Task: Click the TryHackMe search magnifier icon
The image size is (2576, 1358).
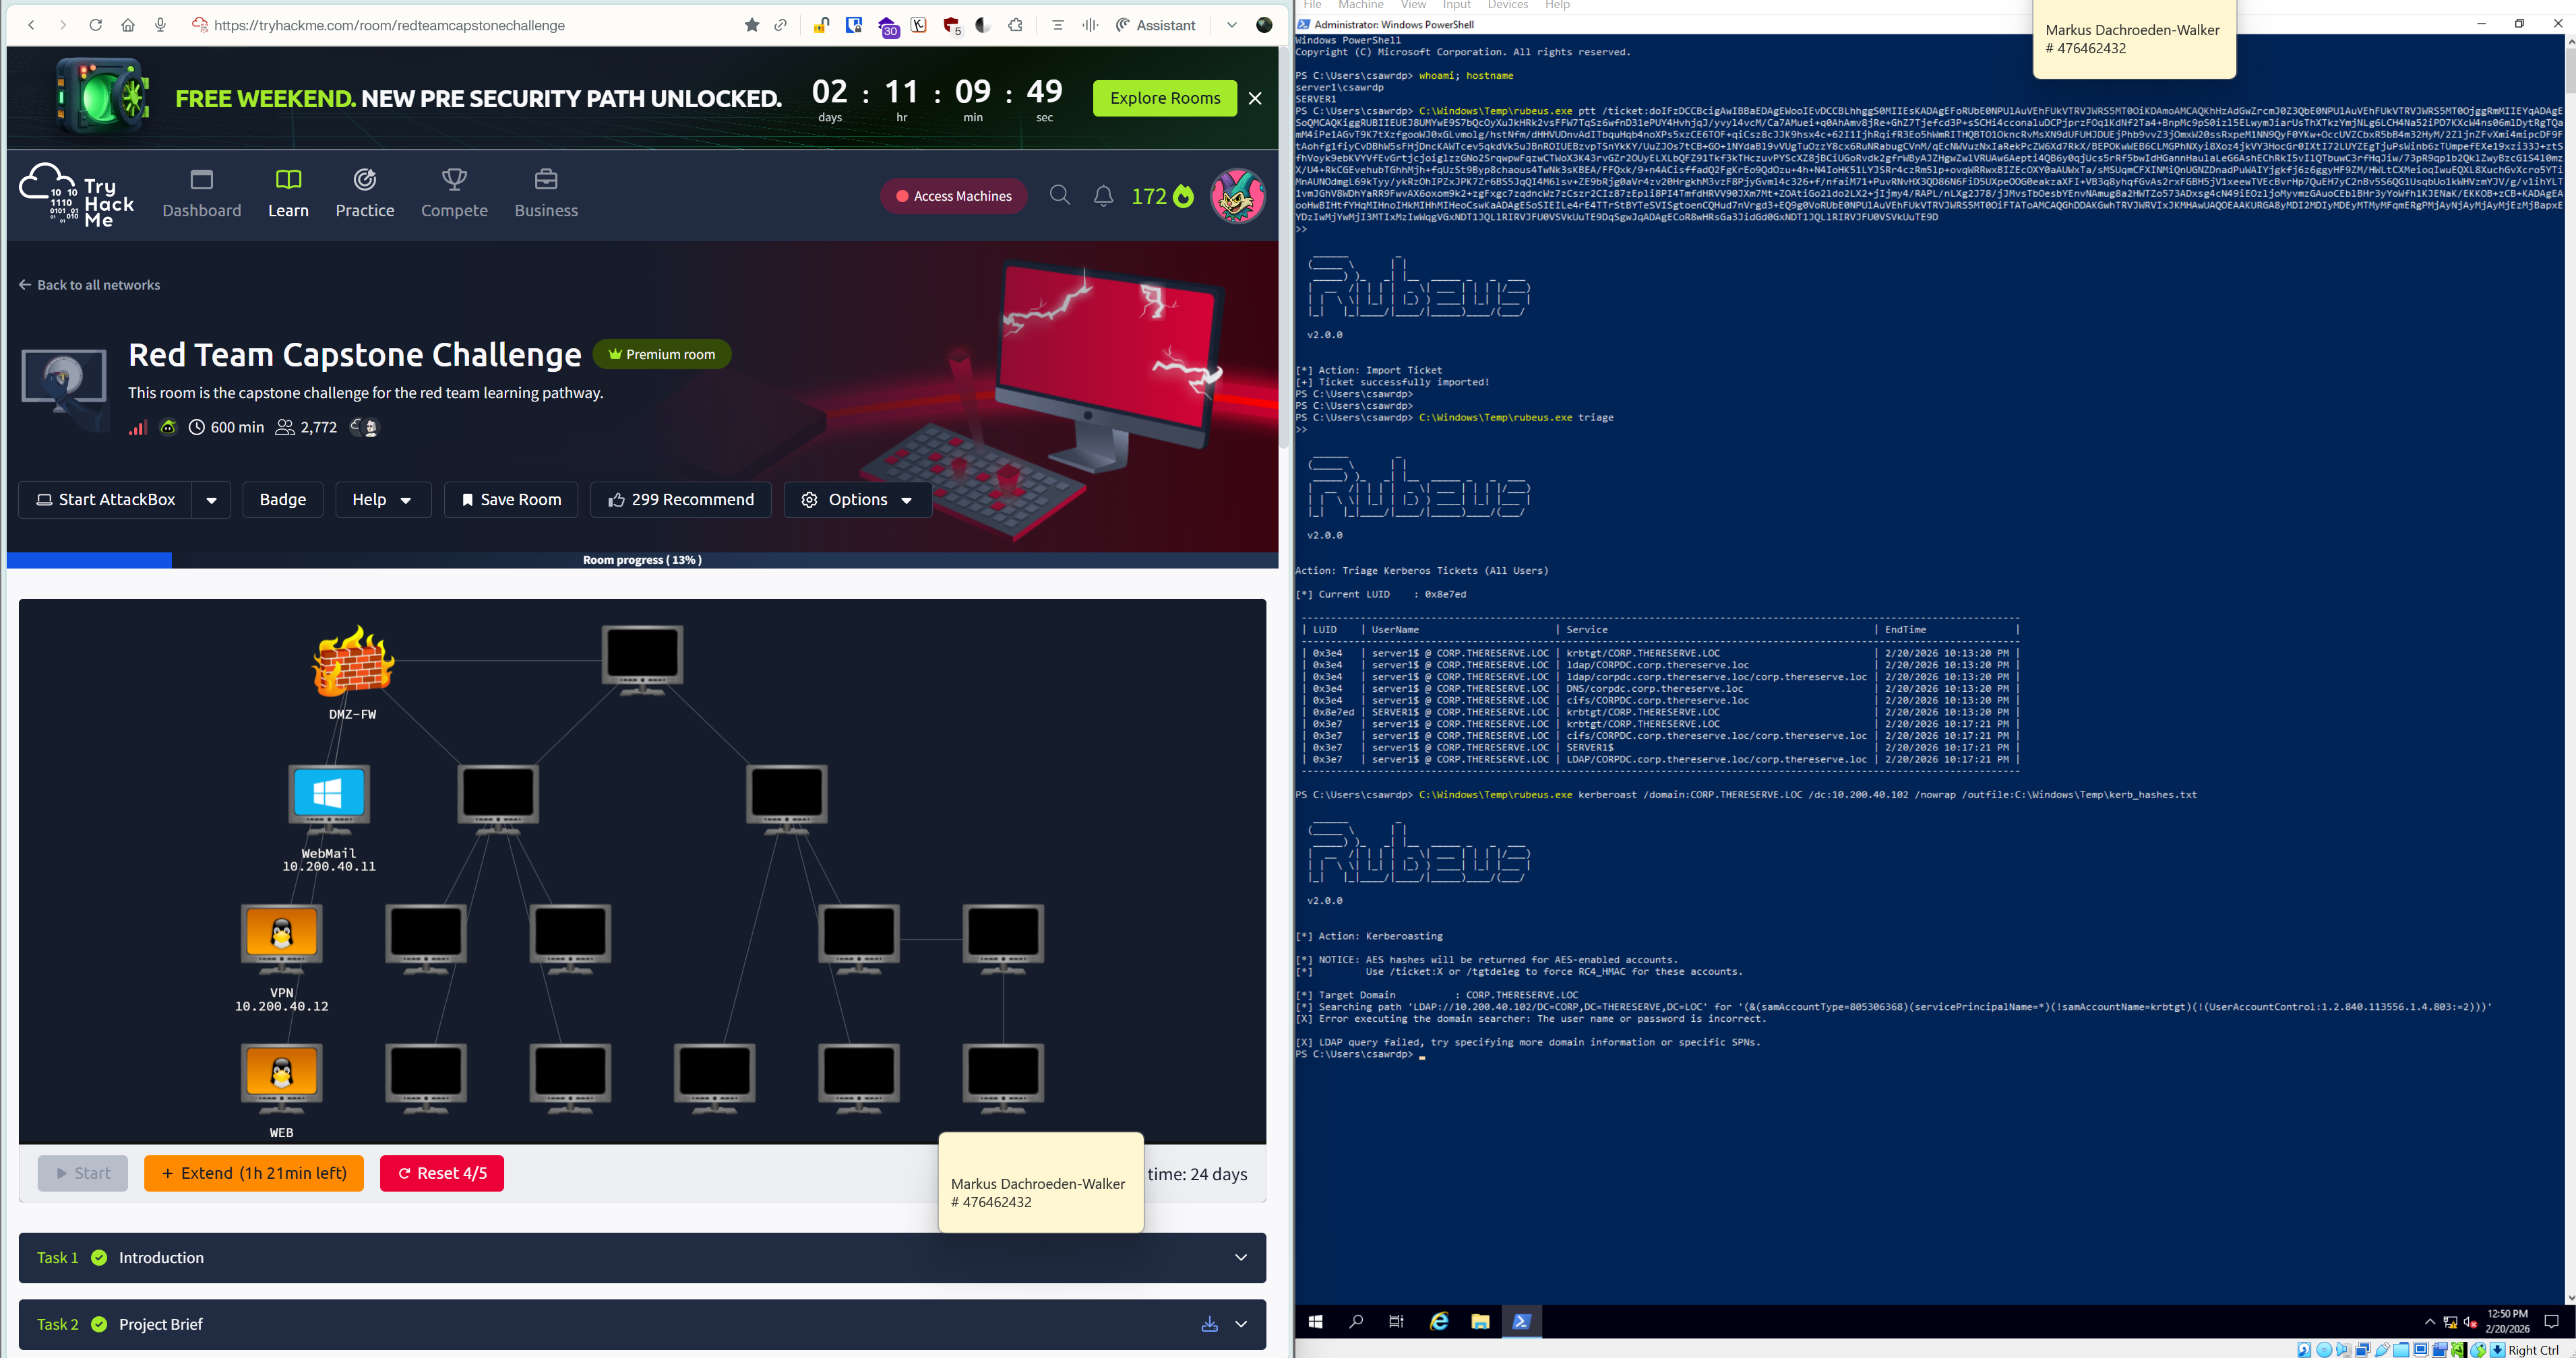Action: [1059, 196]
